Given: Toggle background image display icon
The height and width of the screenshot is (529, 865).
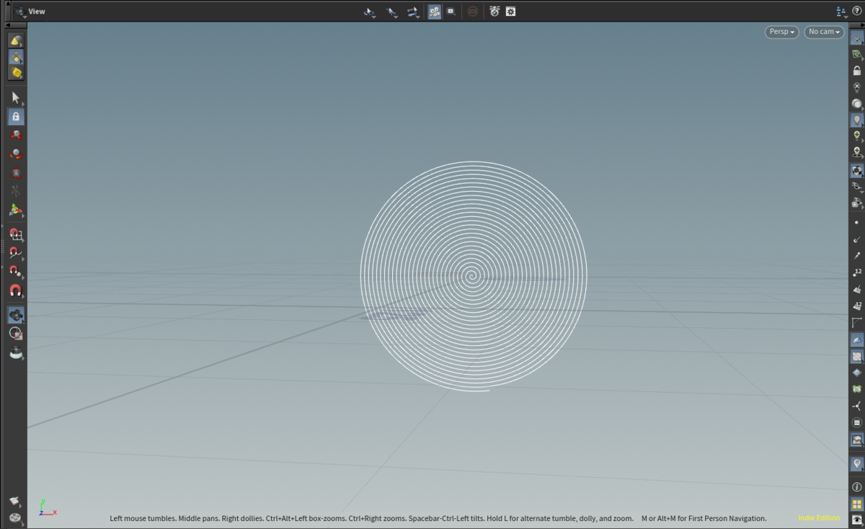Looking at the screenshot, I should click(x=857, y=439).
